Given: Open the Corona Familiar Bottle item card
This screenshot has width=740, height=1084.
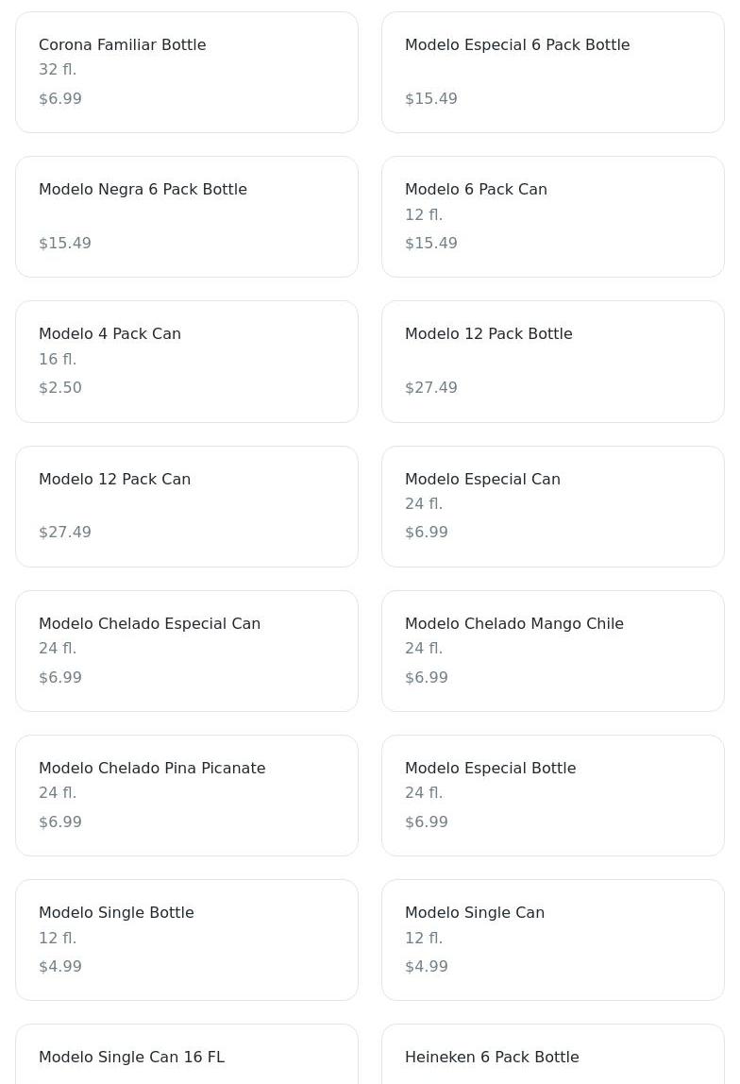Looking at the screenshot, I should point(187,72).
